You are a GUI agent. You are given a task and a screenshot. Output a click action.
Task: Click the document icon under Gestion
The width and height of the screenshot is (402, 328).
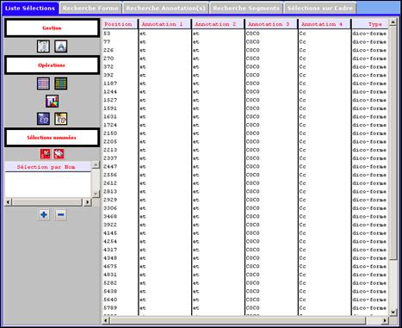tap(43, 46)
